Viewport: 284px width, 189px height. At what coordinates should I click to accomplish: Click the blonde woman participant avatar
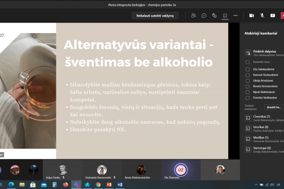(220, 170)
